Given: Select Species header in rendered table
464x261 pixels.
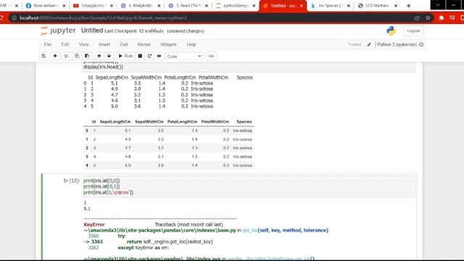Looking at the screenshot, I should click(244, 122).
